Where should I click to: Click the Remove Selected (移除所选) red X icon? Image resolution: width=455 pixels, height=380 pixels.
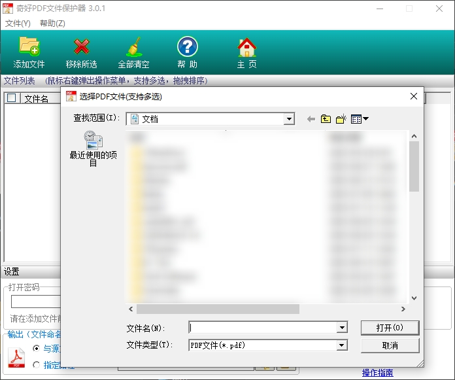(x=82, y=46)
